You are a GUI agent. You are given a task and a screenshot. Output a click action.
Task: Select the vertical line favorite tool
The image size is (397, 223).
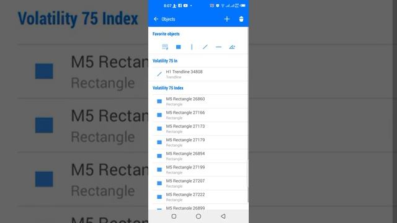pos(192,47)
